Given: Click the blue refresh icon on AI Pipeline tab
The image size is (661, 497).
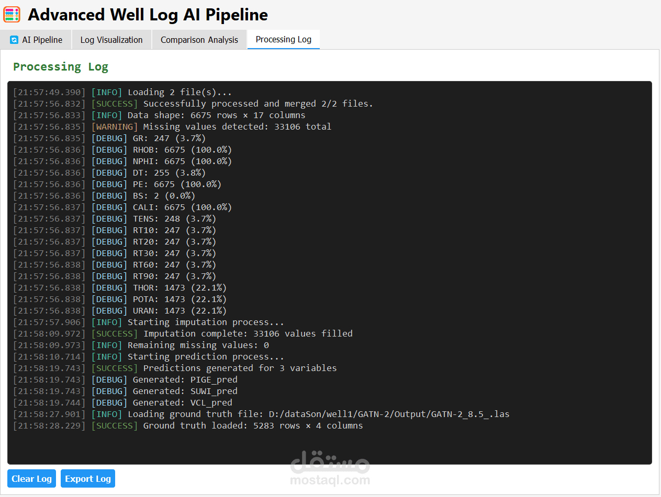Looking at the screenshot, I should (x=14, y=40).
